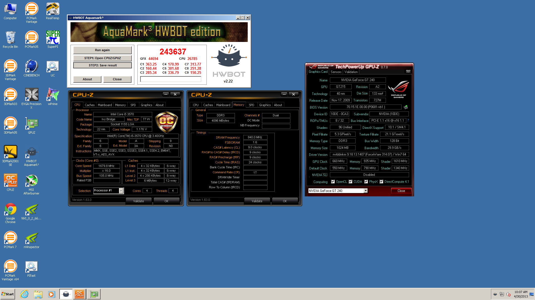Open the Recycle Bin

coord(10,40)
